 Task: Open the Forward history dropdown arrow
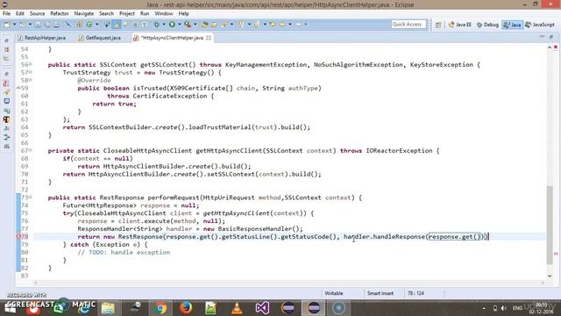click(x=306, y=25)
